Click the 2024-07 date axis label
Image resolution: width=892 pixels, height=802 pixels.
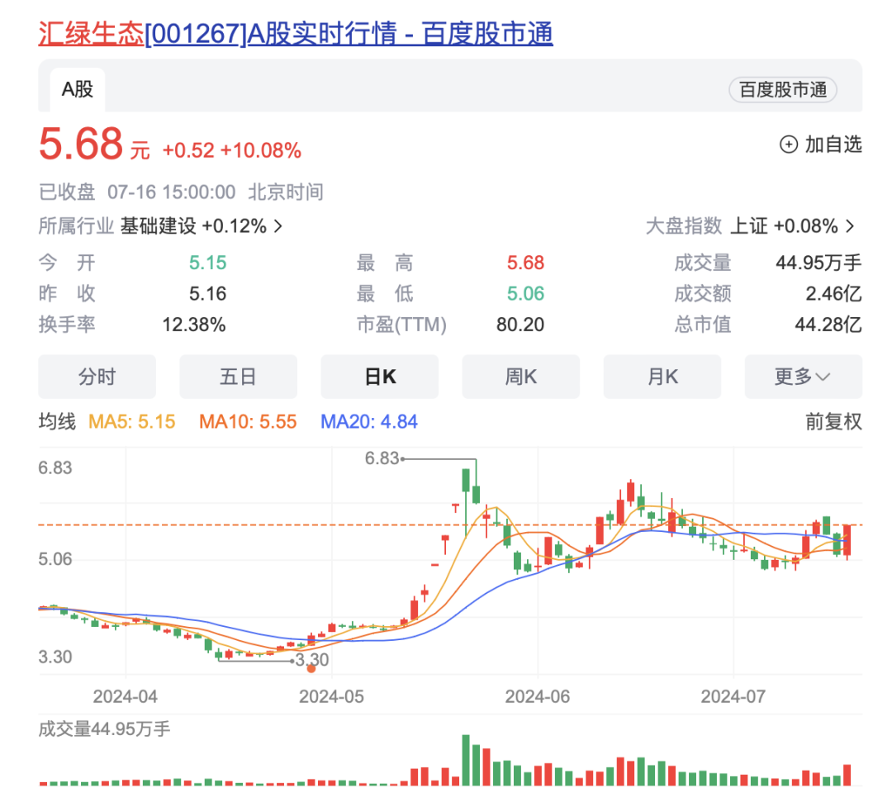point(733,696)
